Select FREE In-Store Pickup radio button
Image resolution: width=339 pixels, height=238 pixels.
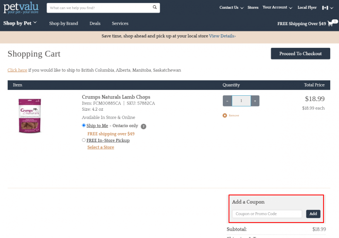[84, 140]
